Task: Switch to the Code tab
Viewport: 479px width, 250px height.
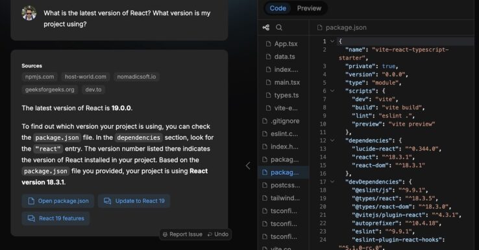Action: click(278, 8)
